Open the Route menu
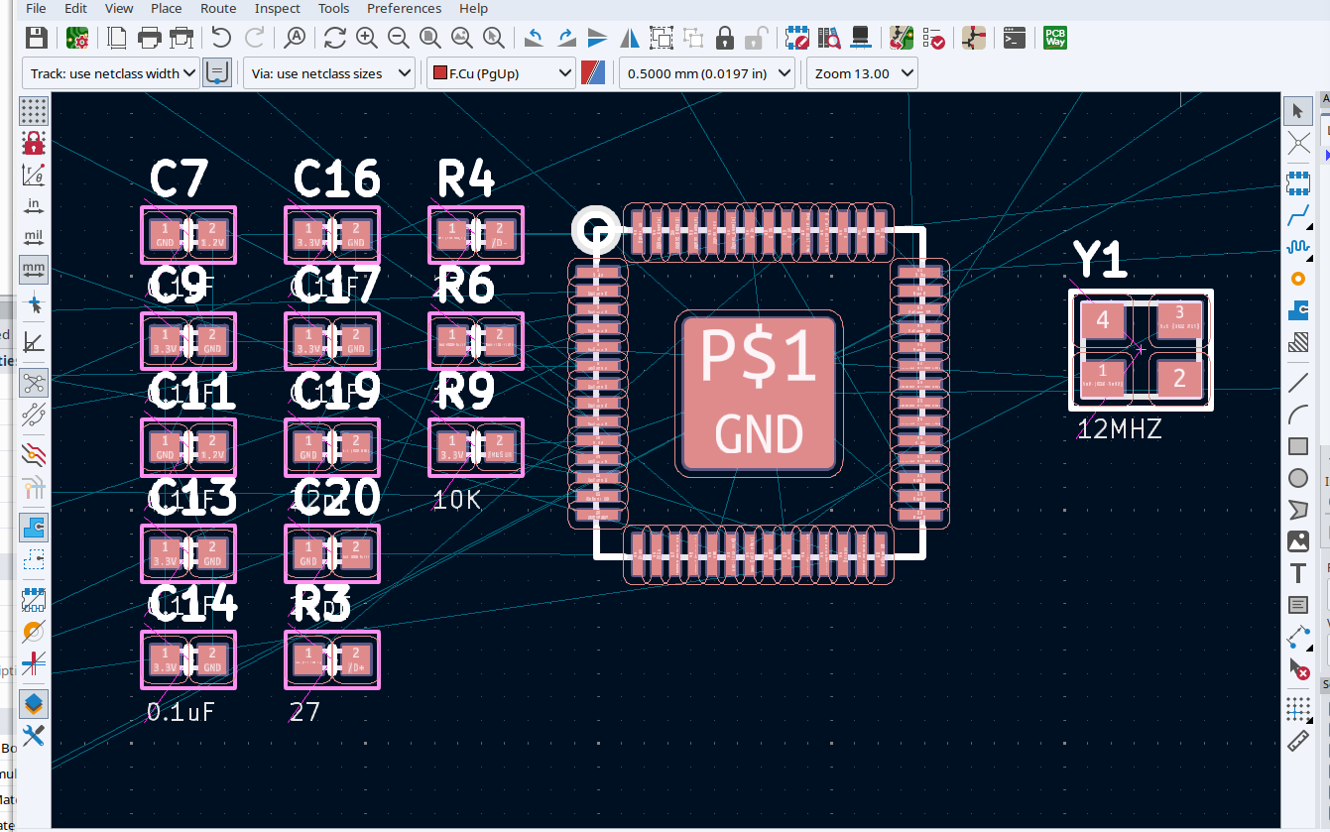 (x=218, y=8)
